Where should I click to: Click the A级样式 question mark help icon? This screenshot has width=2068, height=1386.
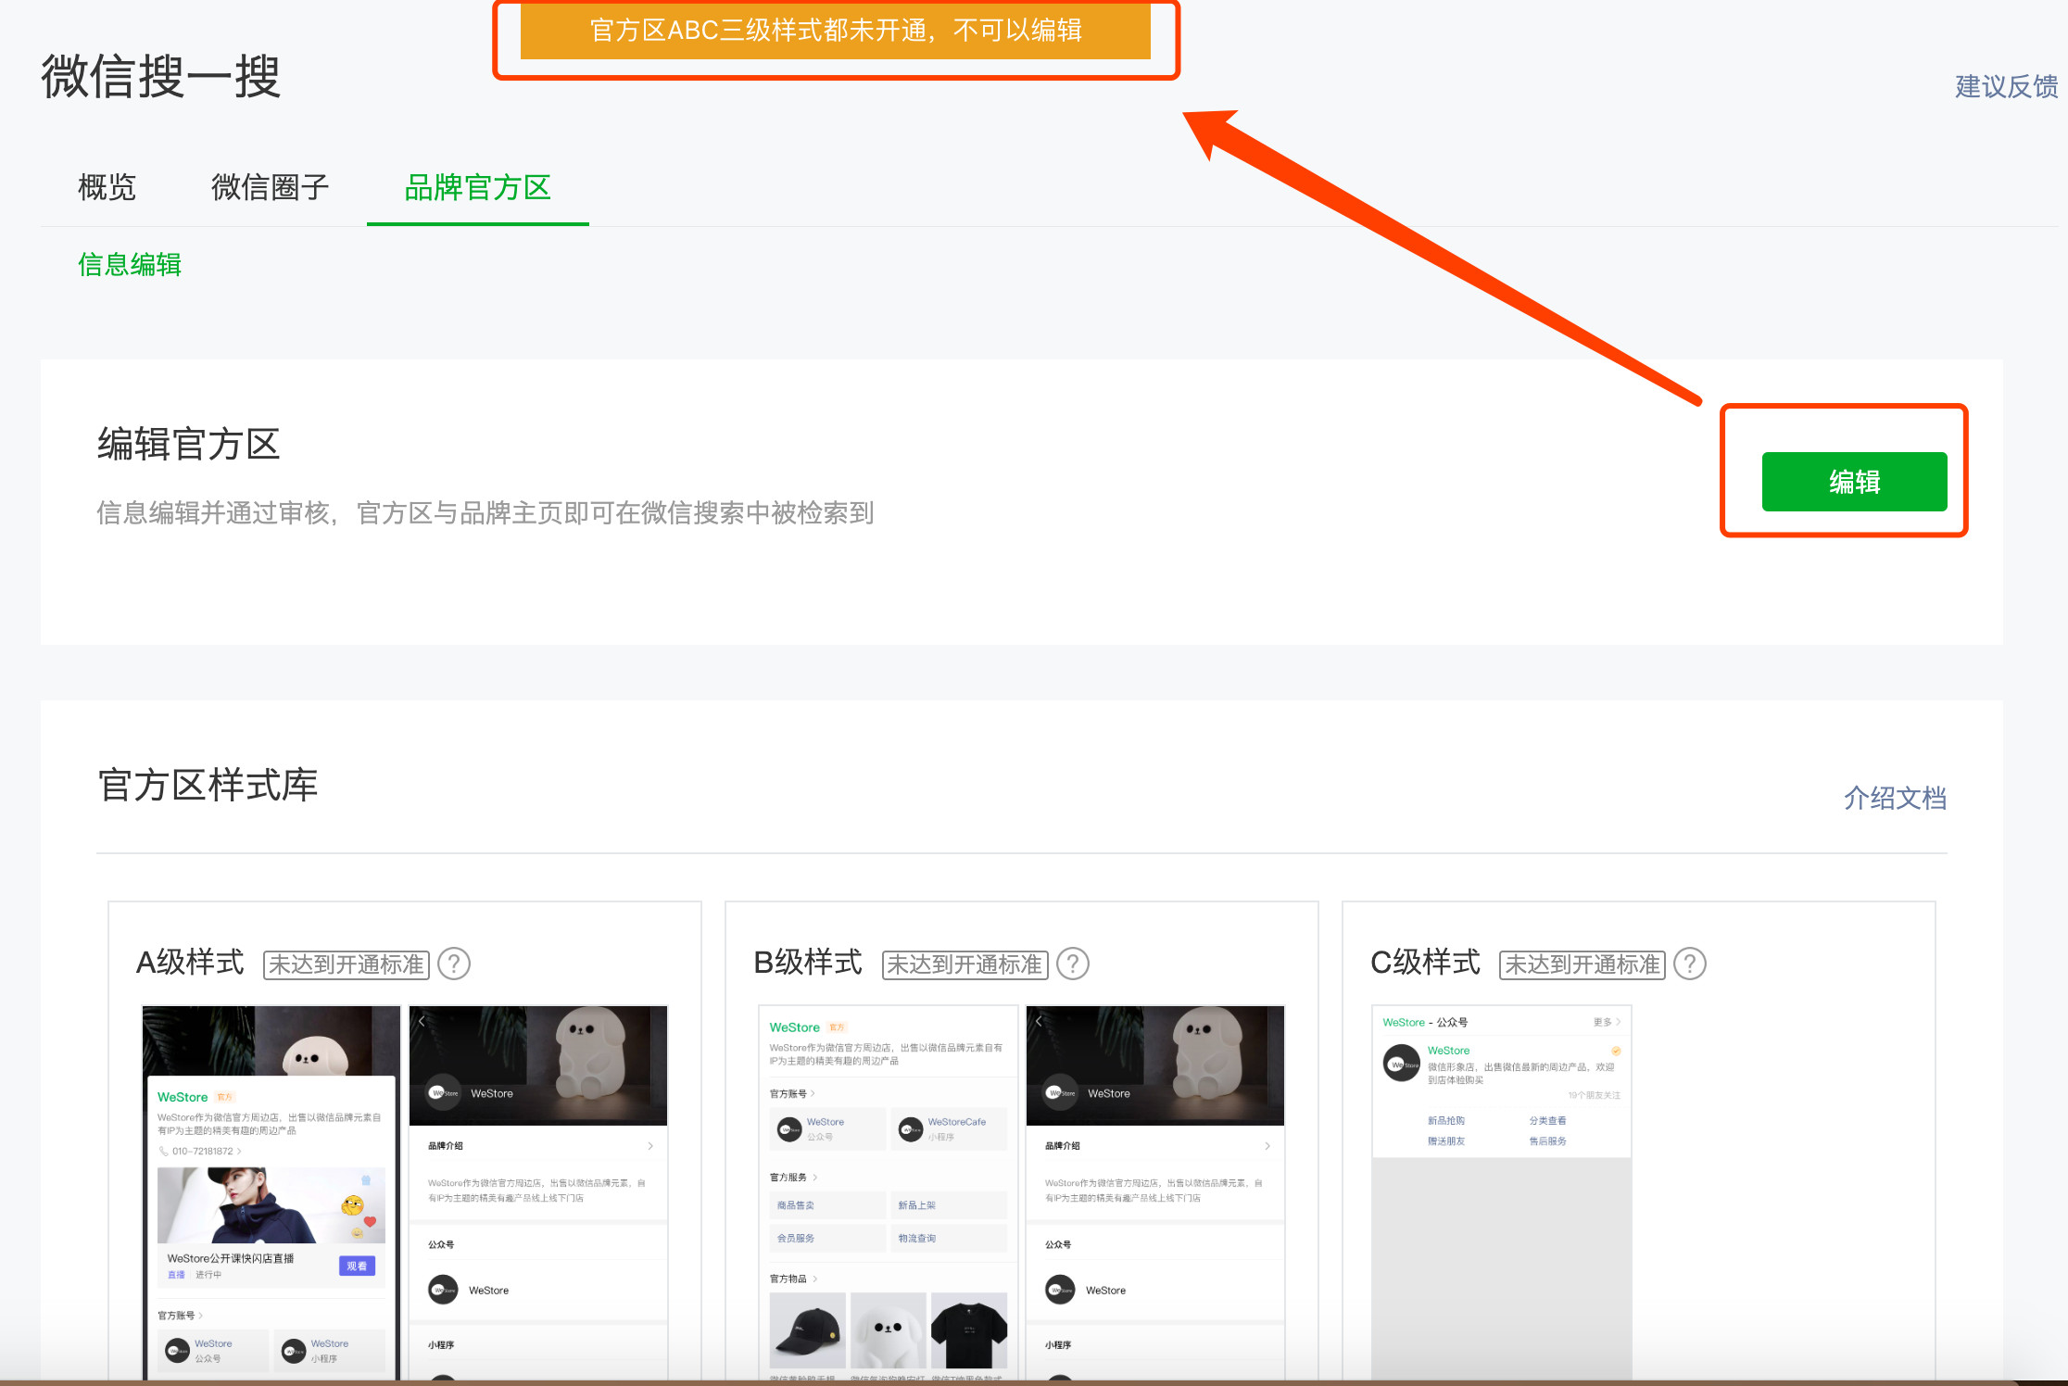point(454,964)
